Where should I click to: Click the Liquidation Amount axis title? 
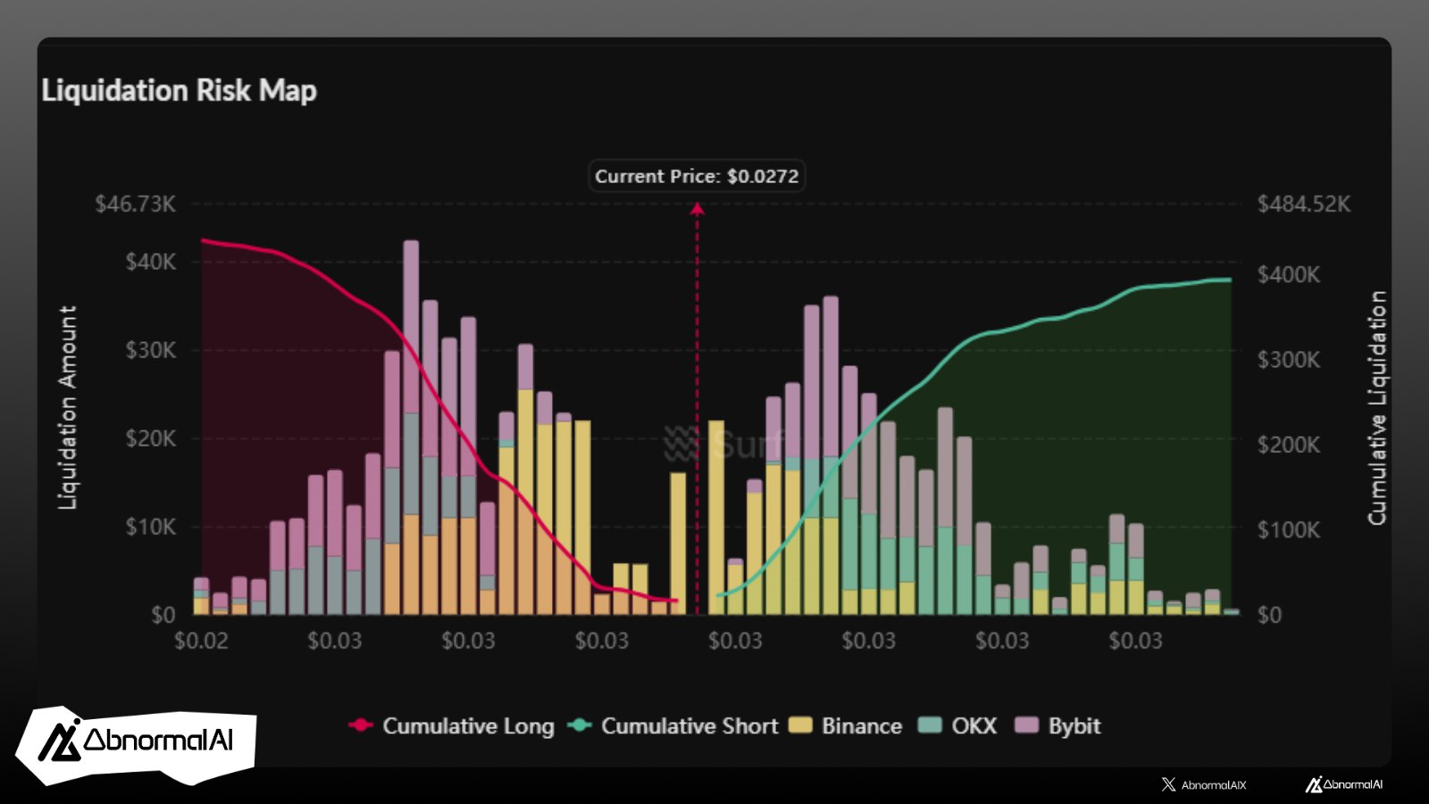68,407
